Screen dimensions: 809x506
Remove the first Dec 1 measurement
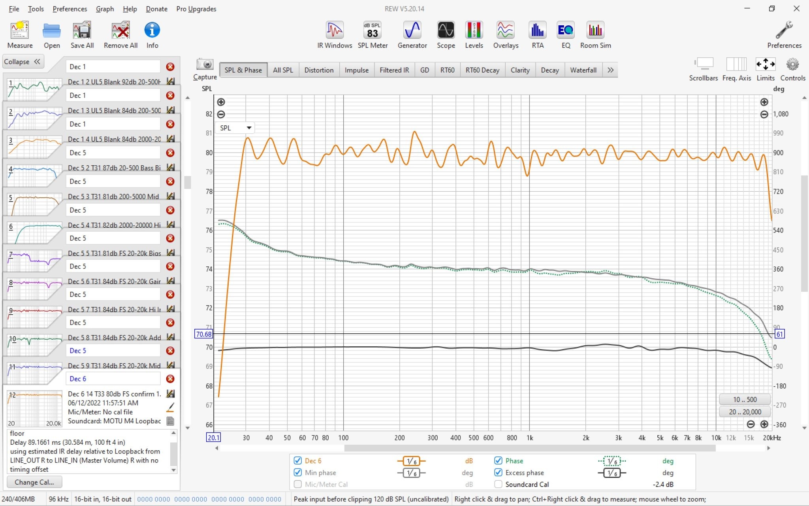pyautogui.click(x=170, y=67)
